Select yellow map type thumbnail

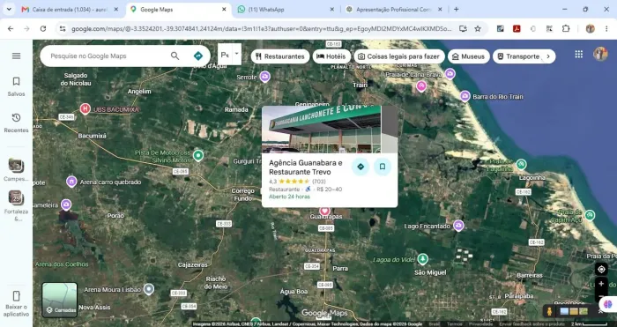pos(574,311)
